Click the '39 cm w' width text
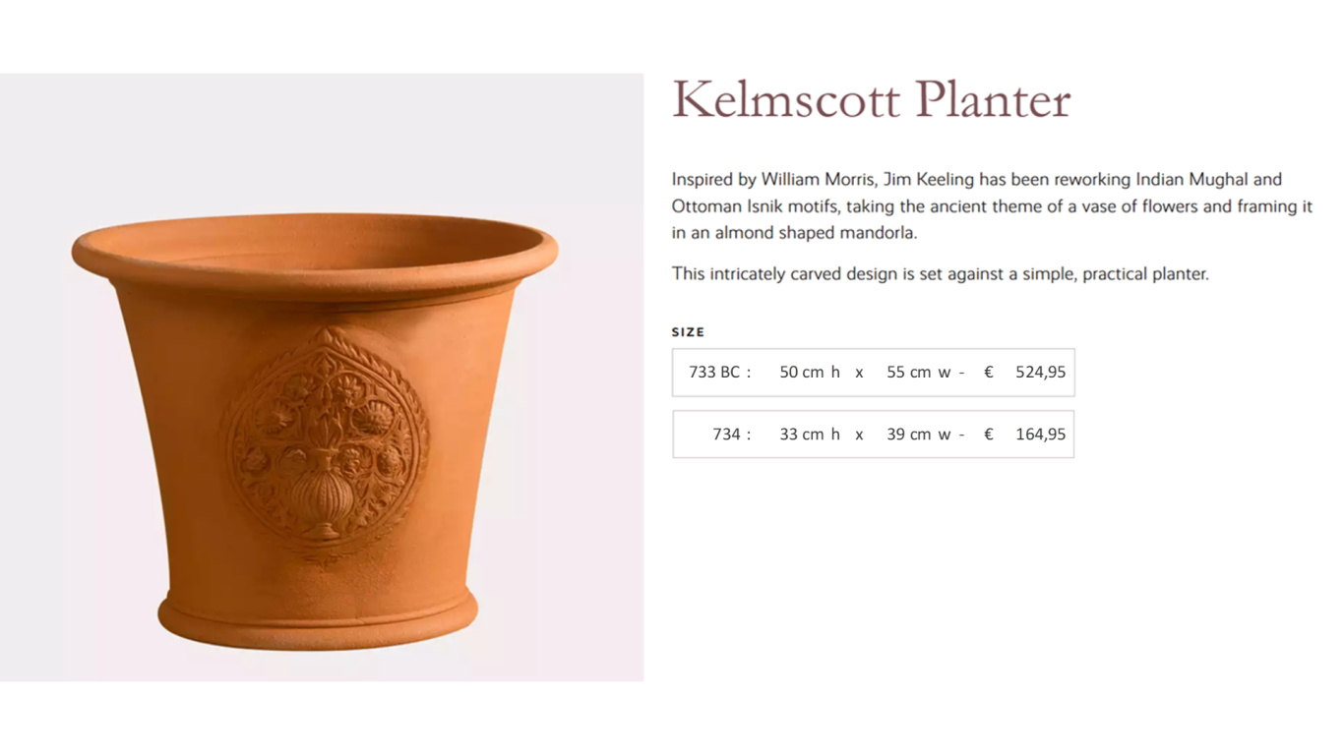The height and width of the screenshot is (755, 1344). (x=918, y=434)
